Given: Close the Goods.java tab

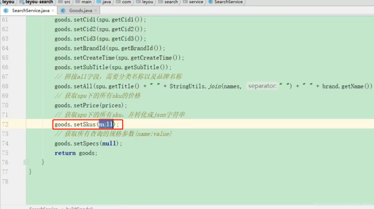Looking at the screenshot, I should coord(95,11).
